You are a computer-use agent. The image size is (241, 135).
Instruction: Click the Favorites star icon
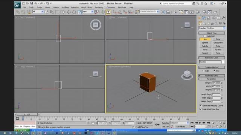(206, 3)
